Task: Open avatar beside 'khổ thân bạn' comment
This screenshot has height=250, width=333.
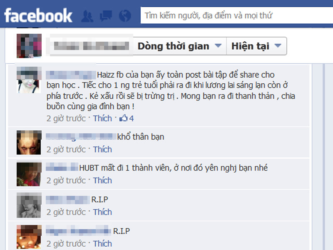Action: [x=29, y=142]
